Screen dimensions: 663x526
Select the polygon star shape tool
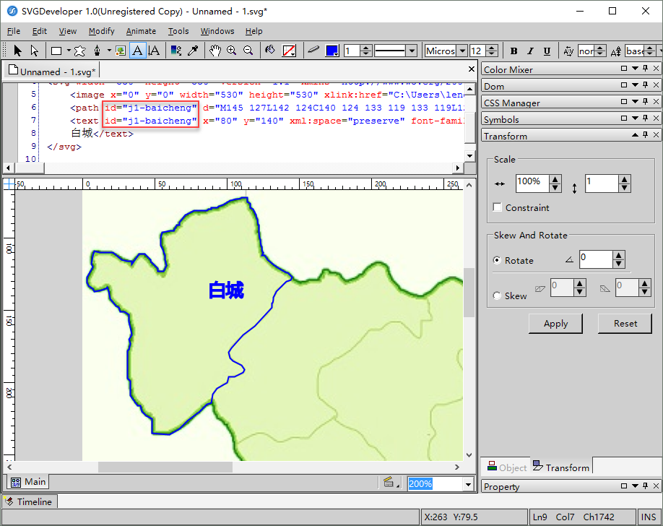79,51
